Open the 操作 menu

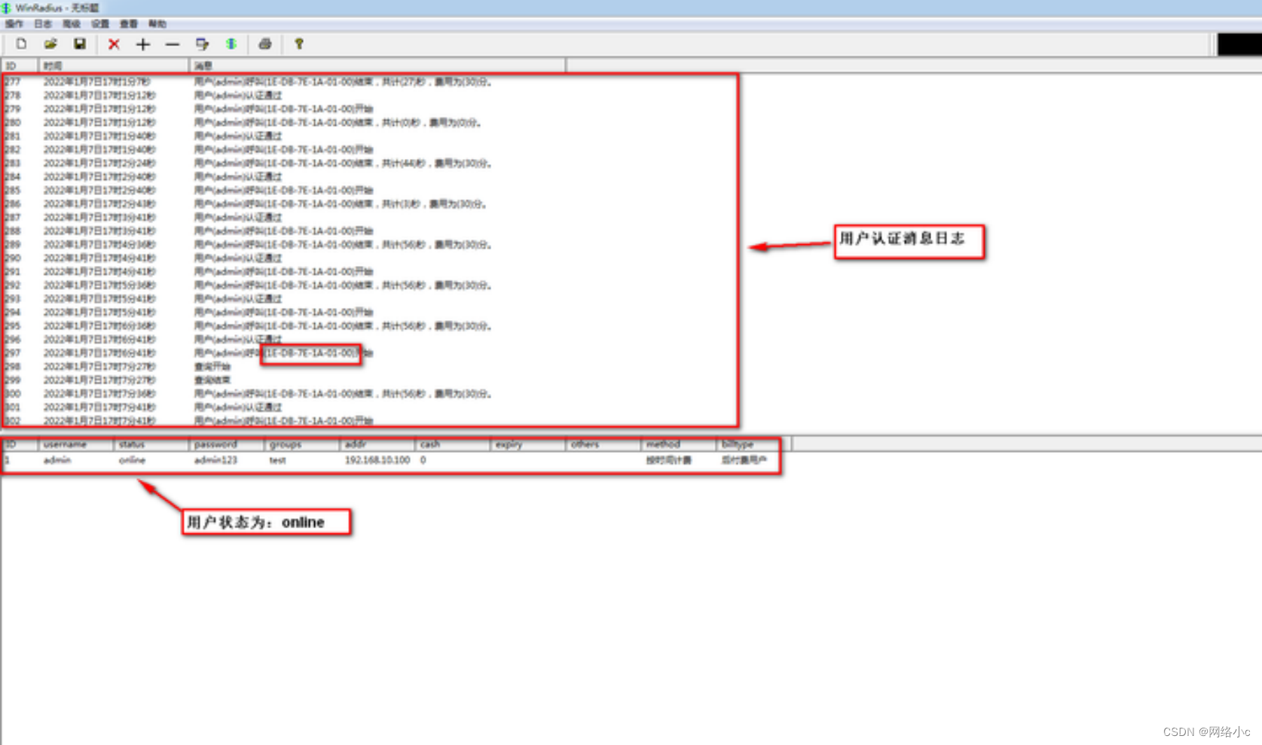(x=14, y=24)
